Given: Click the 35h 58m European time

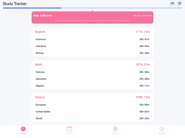Looking at the screenshot, I should coord(144,105).
